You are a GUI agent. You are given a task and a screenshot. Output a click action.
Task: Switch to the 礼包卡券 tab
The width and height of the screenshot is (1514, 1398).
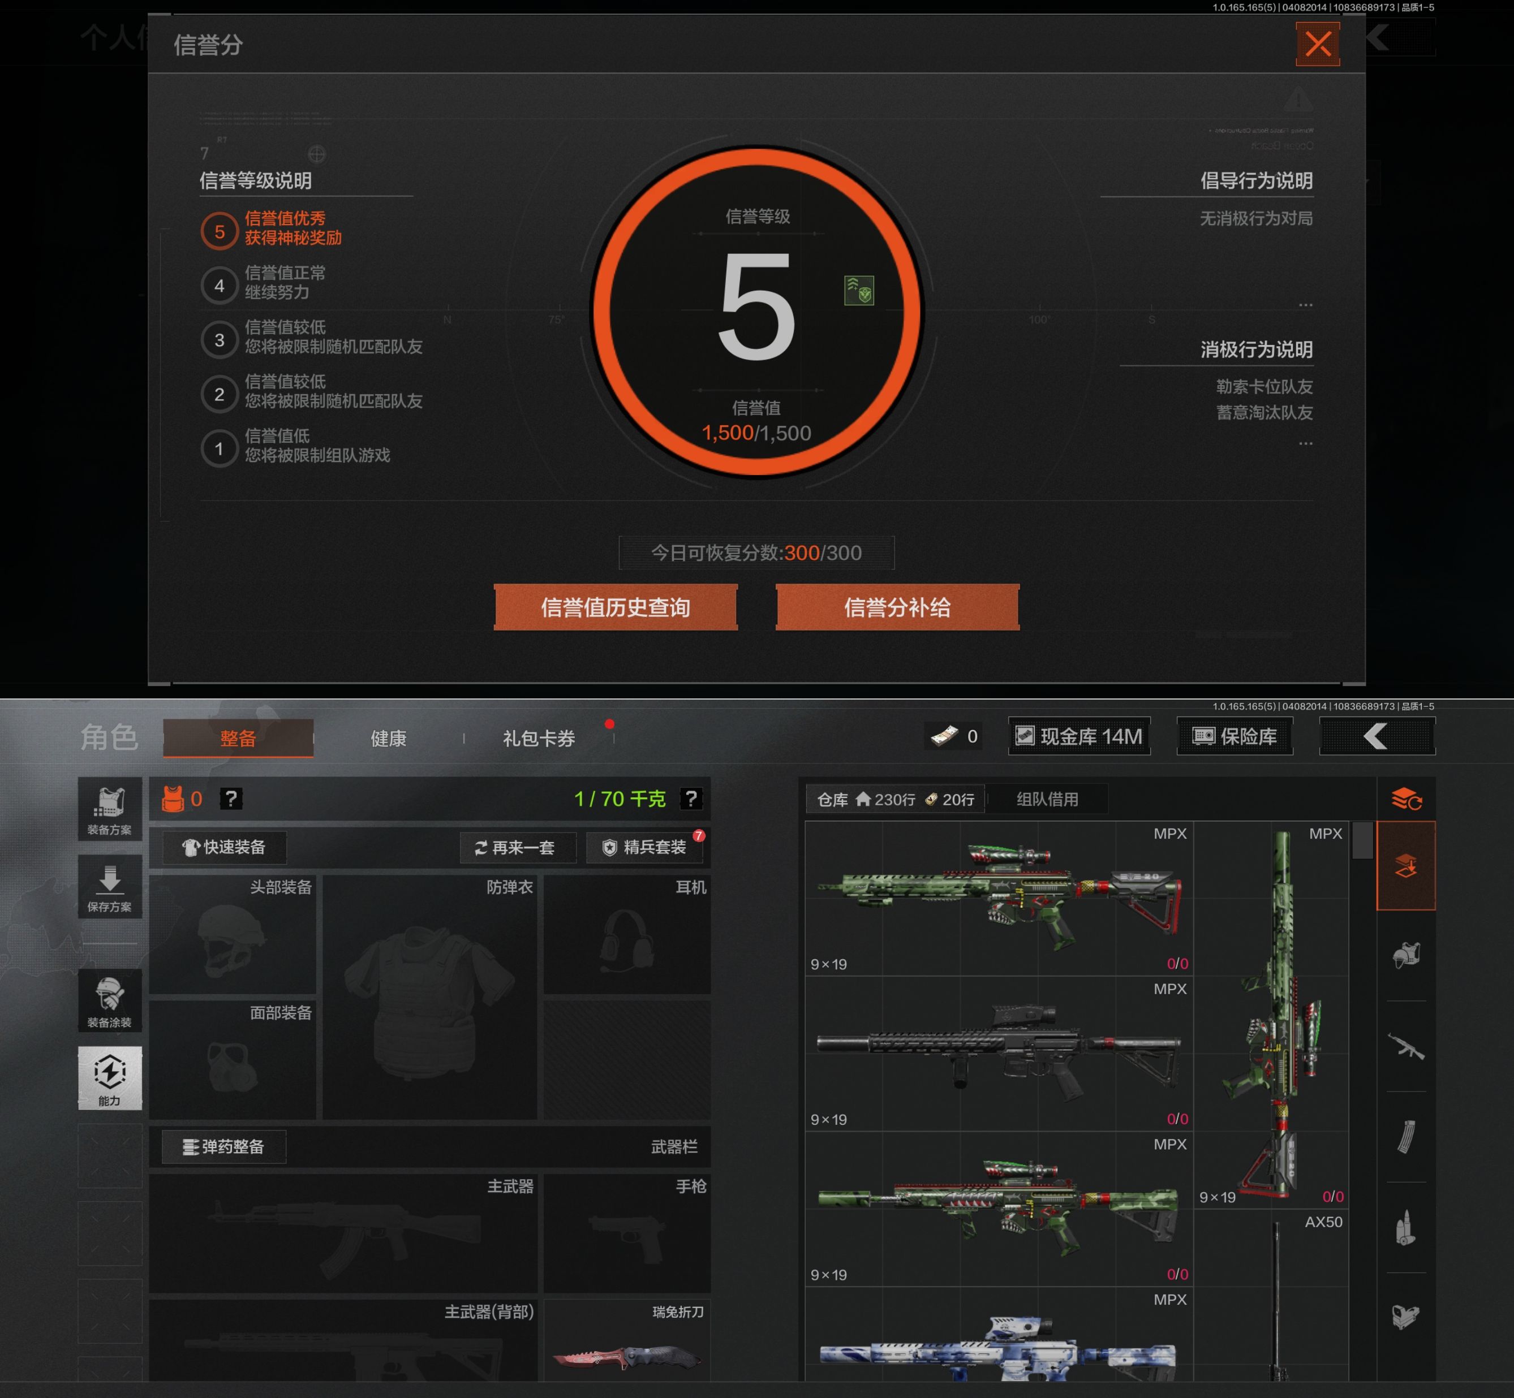click(539, 739)
